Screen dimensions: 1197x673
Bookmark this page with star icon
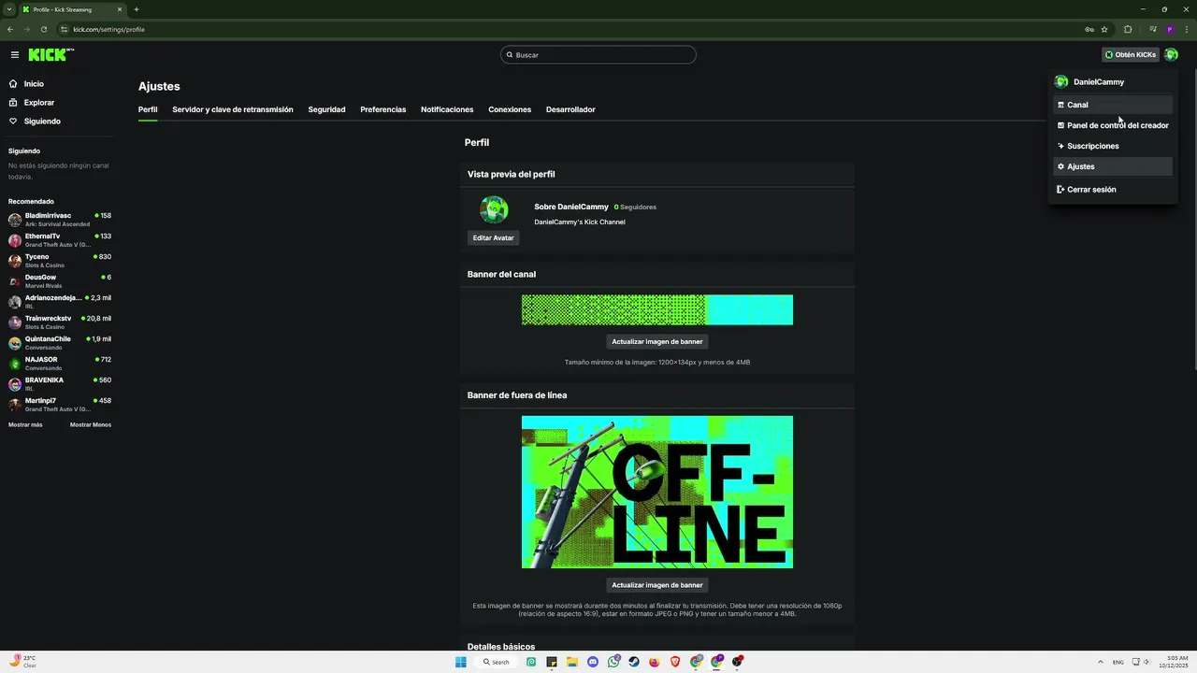tap(1104, 29)
